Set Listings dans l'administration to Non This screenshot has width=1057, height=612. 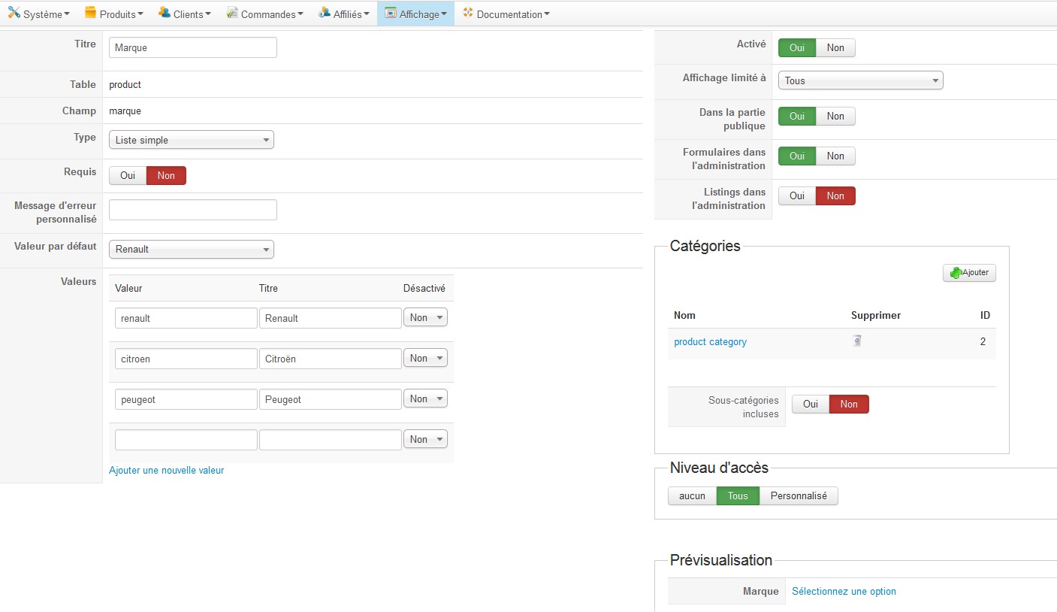[x=835, y=195]
